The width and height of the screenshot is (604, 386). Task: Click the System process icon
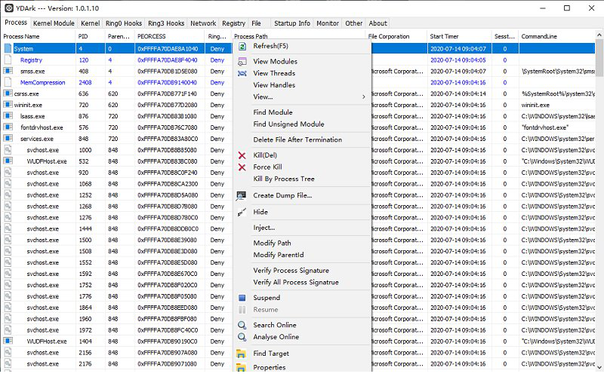point(8,48)
